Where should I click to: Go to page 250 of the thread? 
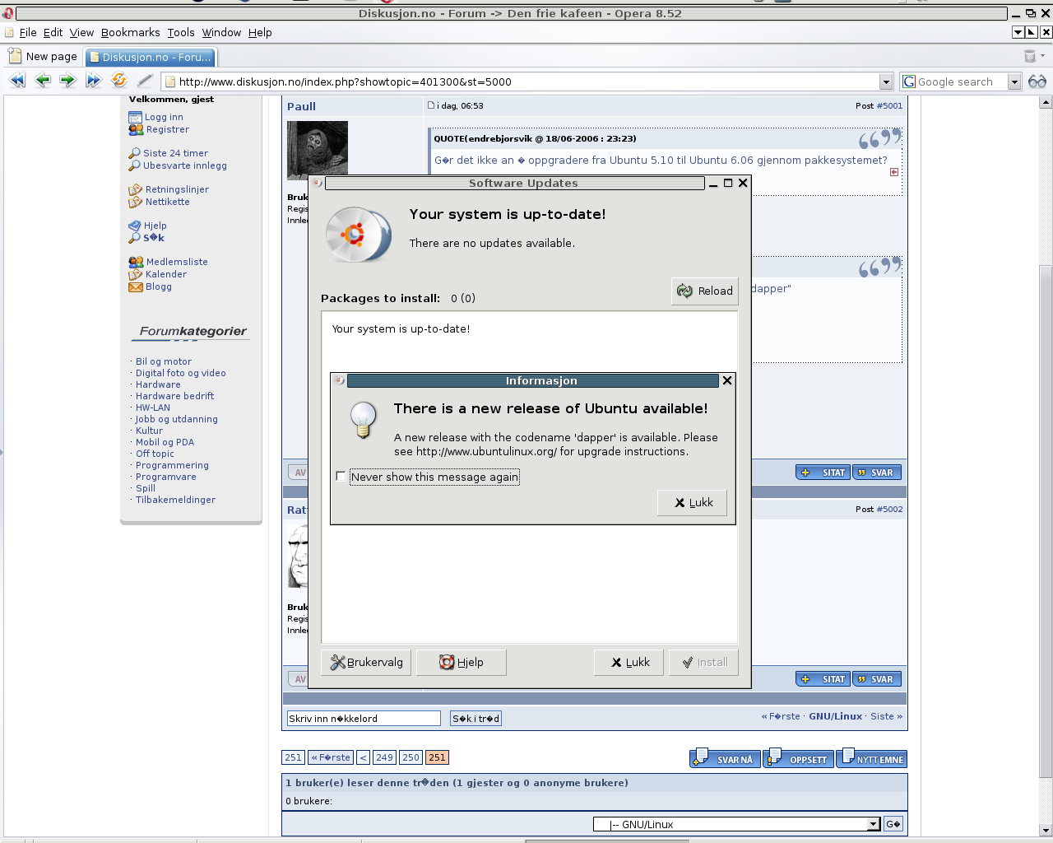pyautogui.click(x=411, y=757)
